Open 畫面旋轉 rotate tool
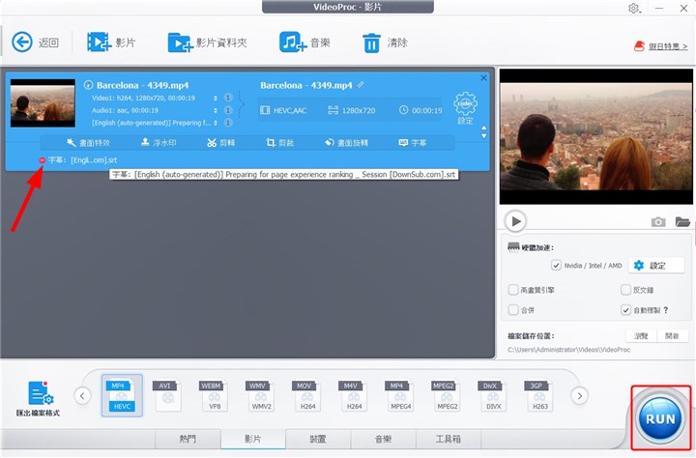The image size is (696, 458). 346,142
